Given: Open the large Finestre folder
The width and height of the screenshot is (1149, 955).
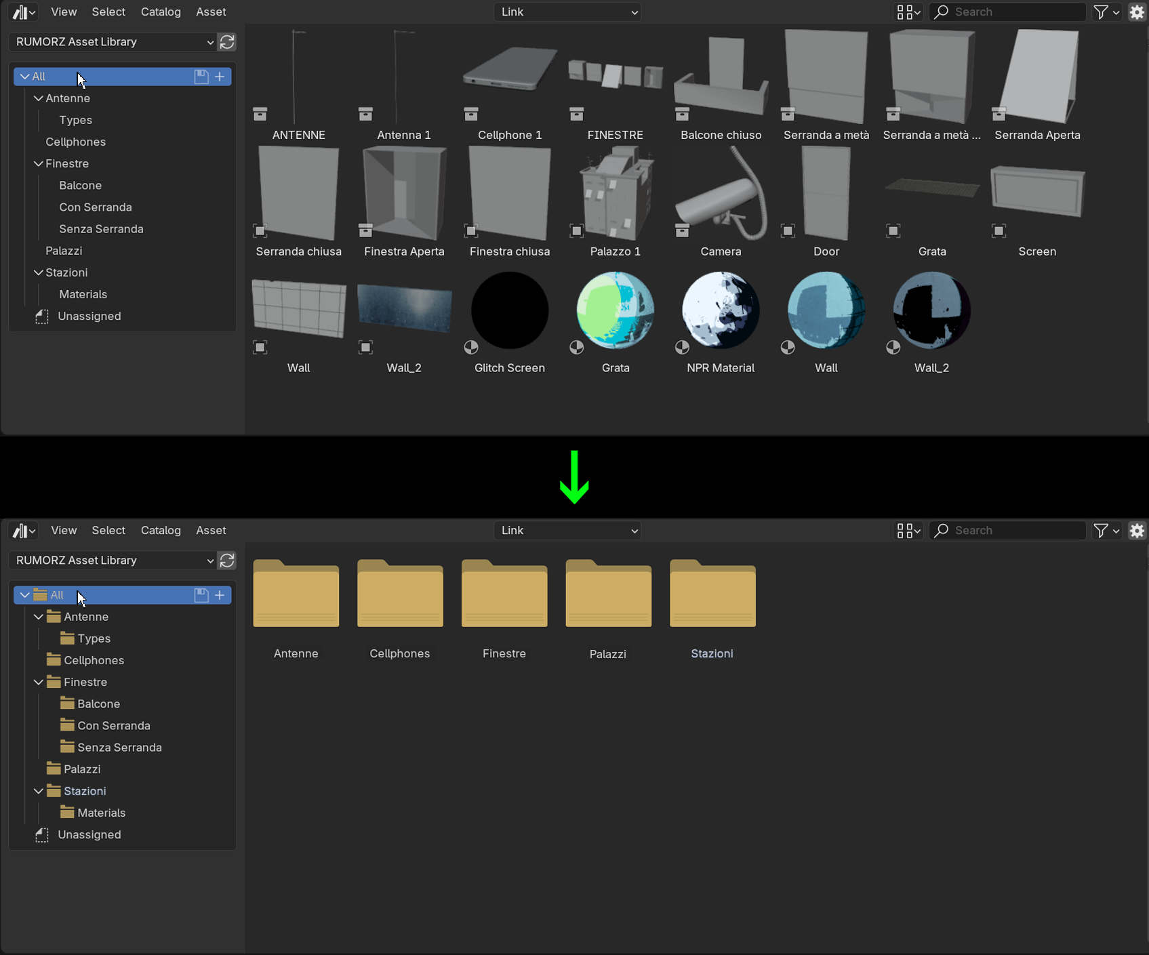Looking at the screenshot, I should pyautogui.click(x=504, y=593).
